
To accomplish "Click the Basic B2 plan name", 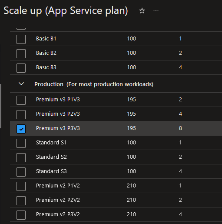I will pos(46,53).
